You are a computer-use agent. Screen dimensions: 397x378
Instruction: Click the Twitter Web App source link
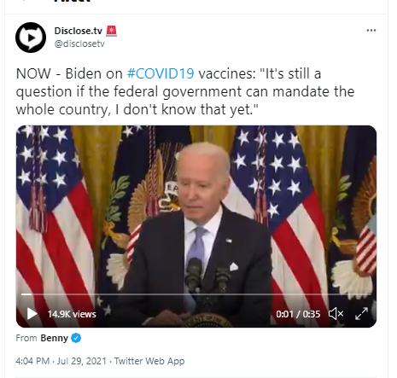[x=149, y=361]
